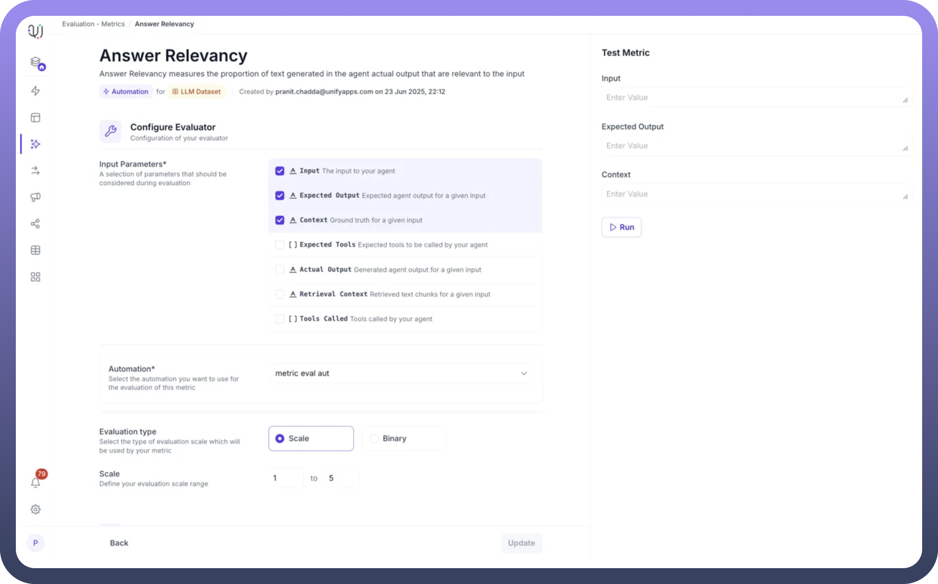
Task: Click the share nodes sidebar icon
Action: (x=35, y=224)
